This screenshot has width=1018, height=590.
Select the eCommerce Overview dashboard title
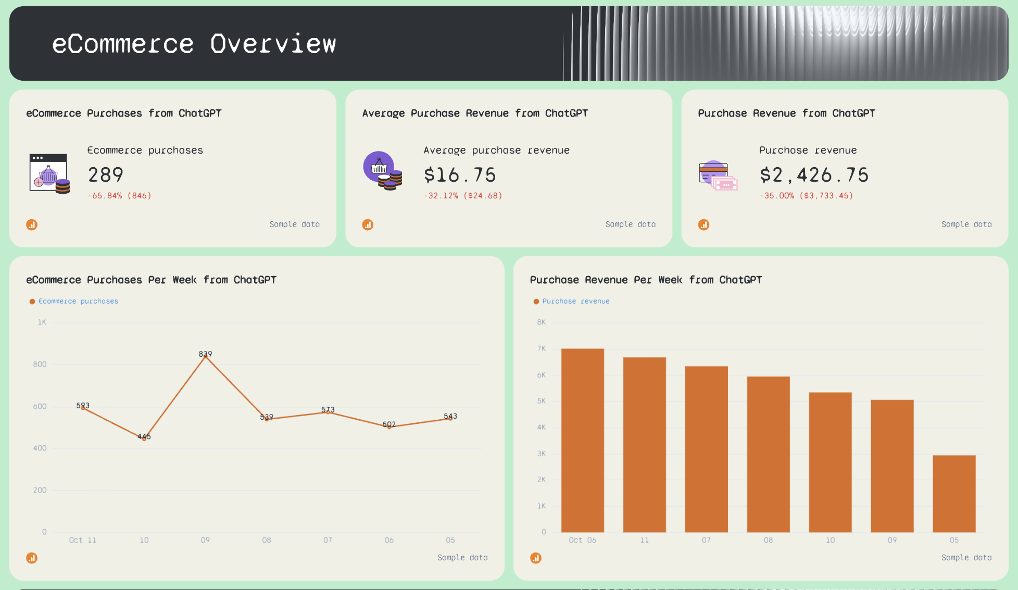[194, 44]
